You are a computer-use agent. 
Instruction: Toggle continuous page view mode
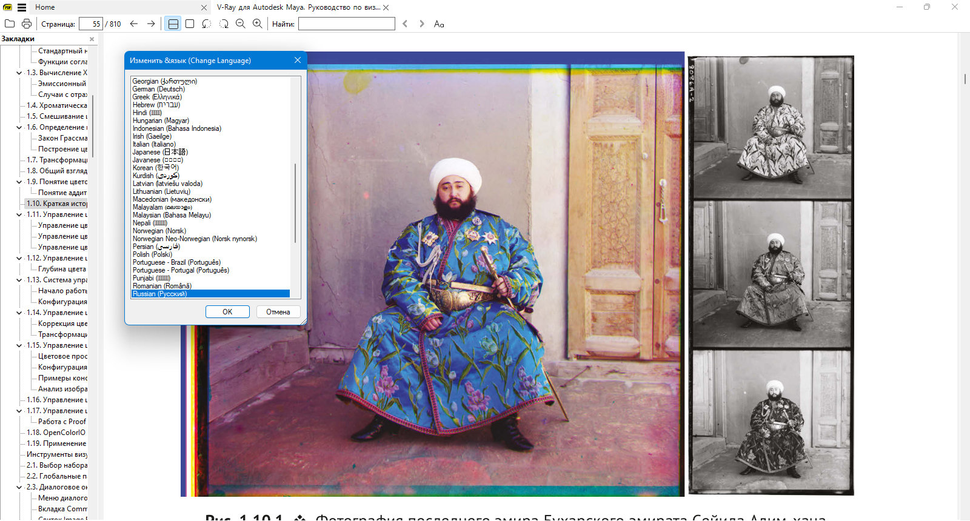[173, 24]
